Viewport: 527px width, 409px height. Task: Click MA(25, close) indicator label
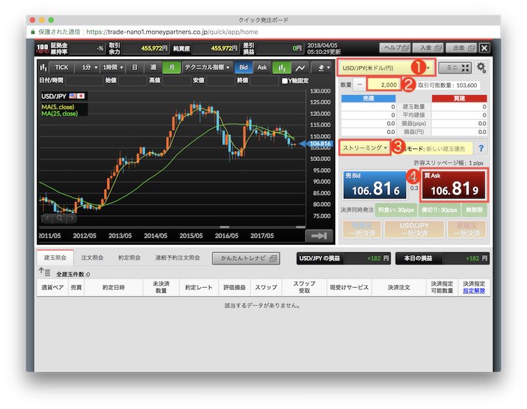click(59, 113)
